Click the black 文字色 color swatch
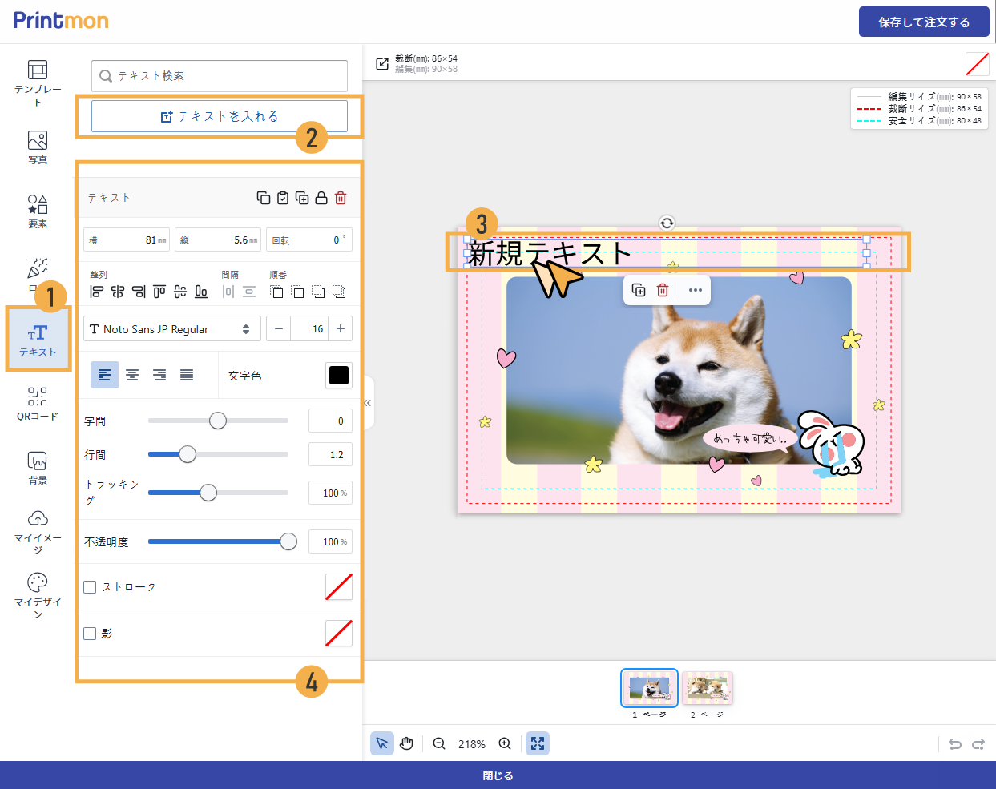The image size is (996, 789). tap(339, 375)
